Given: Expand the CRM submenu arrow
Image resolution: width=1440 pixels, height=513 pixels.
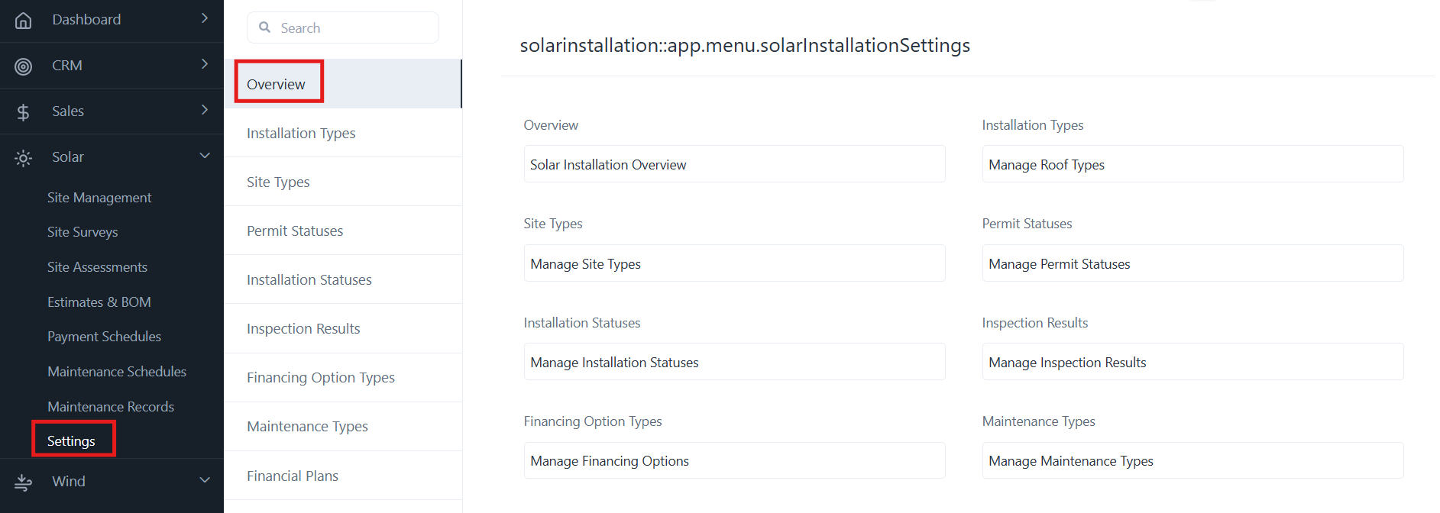Looking at the screenshot, I should [x=204, y=64].
